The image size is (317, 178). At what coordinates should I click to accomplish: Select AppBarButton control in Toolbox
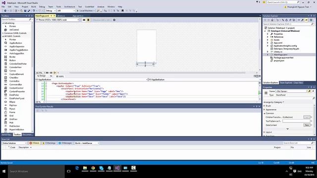pyautogui.click(x=15, y=43)
